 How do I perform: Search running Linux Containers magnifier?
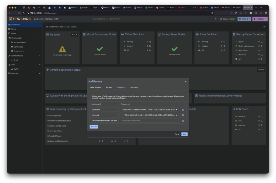pyautogui.click(x=225, y=42)
